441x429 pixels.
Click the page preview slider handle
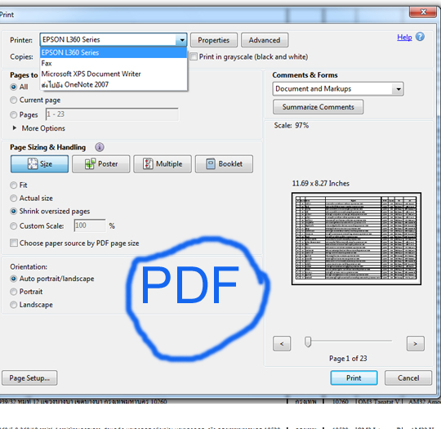(x=308, y=342)
